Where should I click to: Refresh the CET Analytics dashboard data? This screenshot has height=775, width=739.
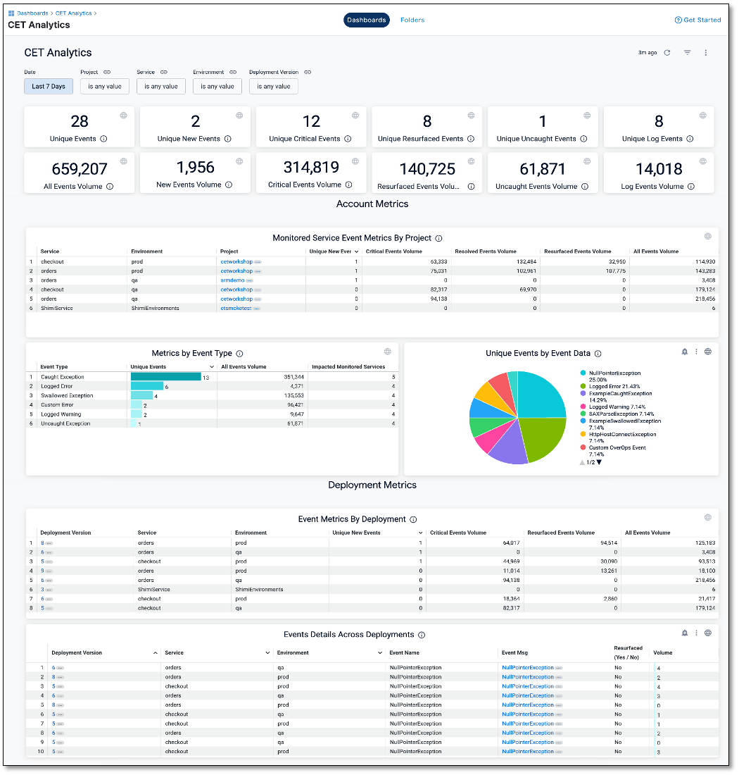pyautogui.click(x=667, y=53)
